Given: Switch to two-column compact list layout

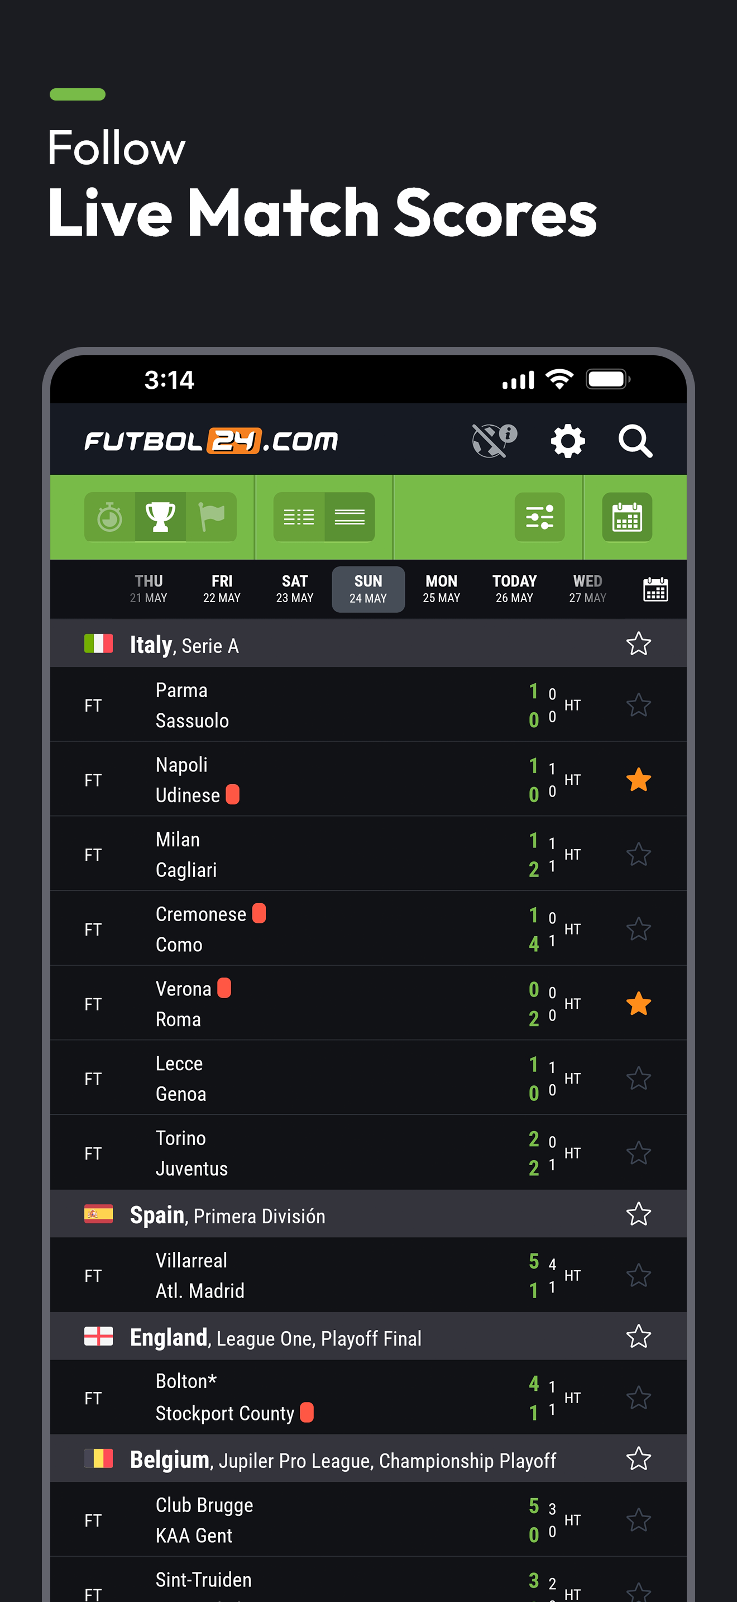Looking at the screenshot, I should coord(299,517).
